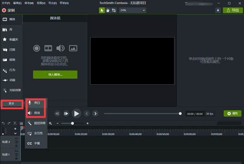This screenshot has width=244, height=164.
Task: Click the 00:00 / 00:00 time display
Action: coord(195,114)
